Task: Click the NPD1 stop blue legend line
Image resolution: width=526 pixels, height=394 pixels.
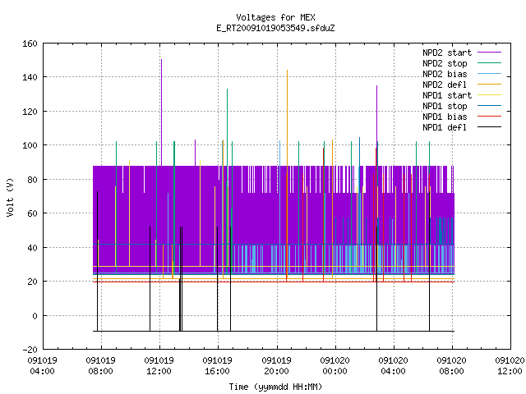Action: tap(489, 106)
